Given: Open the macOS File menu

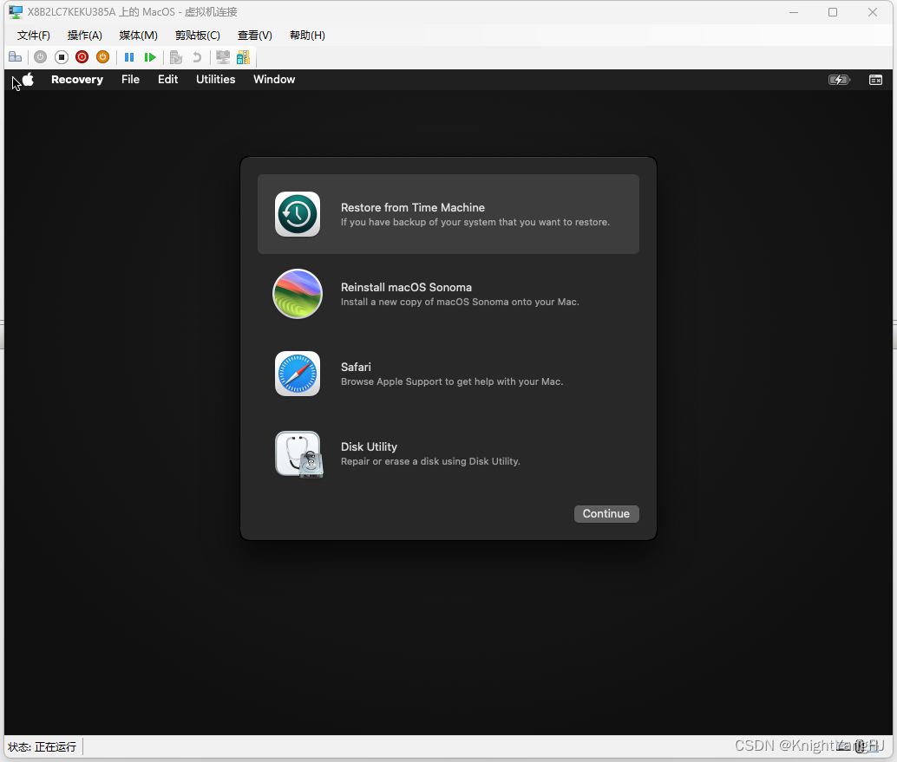Looking at the screenshot, I should 130,80.
